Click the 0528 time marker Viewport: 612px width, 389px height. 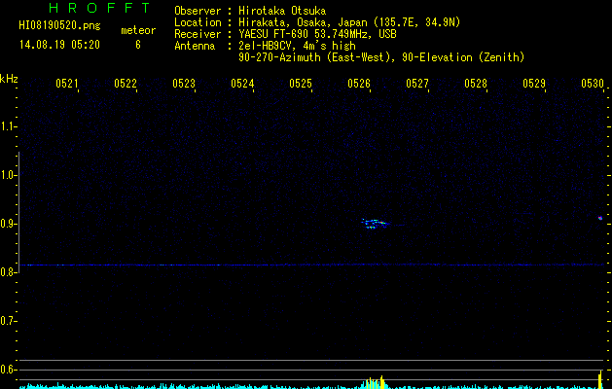click(476, 84)
